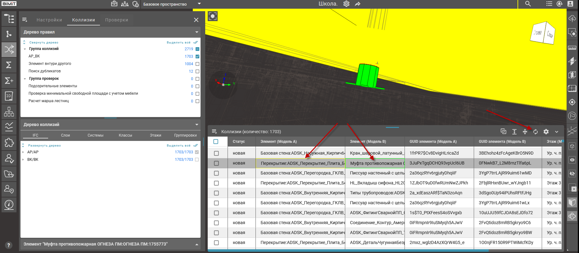Enable the Поиск дубликатов checkbox

197,71
